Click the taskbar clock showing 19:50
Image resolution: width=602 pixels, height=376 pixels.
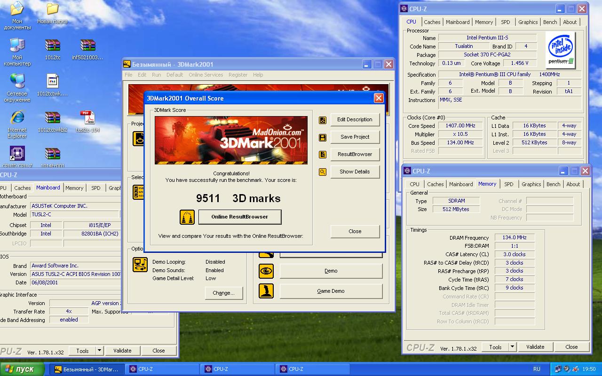point(589,369)
